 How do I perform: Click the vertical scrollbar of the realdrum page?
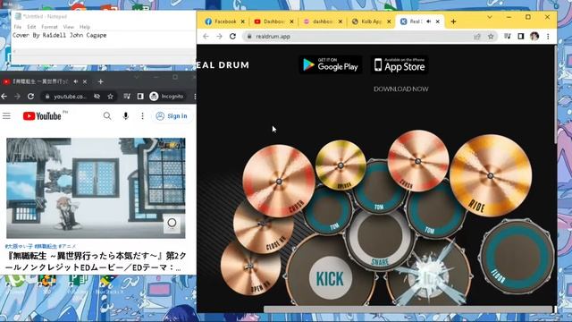555,94
